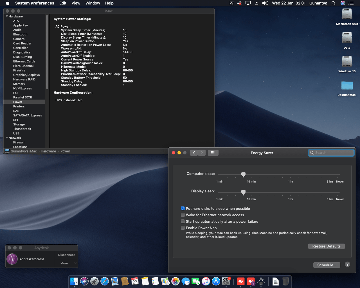Image resolution: width=360 pixels, height=288 pixels.
Task: Click the Computer sleep slider handle
Action: pyautogui.click(x=243, y=175)
